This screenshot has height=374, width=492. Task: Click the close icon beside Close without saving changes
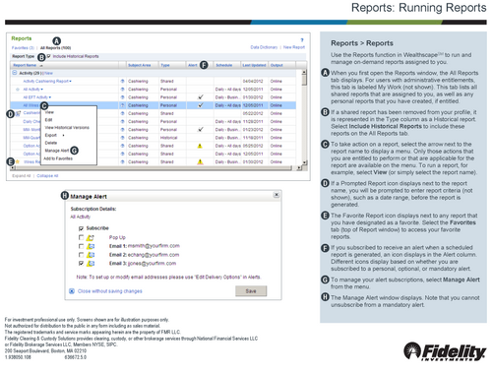[72, 291]
